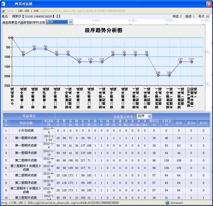Click the Internet Explorer icon in title bar

[x=3, y=4]
